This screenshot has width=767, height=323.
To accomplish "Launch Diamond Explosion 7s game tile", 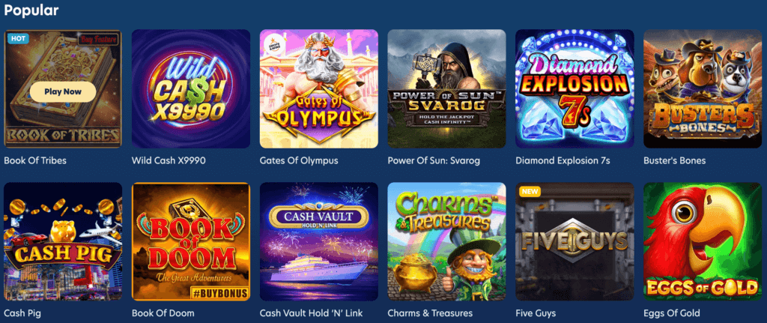I will point(575,89).
